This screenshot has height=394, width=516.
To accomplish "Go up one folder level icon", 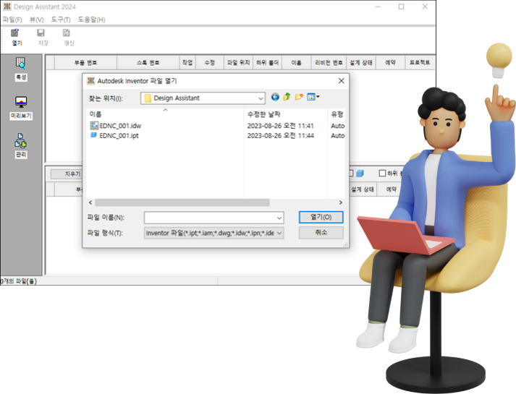I will click(287, 97).
